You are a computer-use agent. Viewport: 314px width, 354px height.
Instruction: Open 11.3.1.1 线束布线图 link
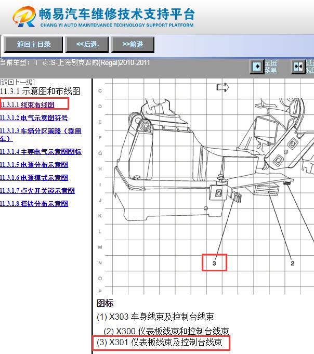click(28, 105)
